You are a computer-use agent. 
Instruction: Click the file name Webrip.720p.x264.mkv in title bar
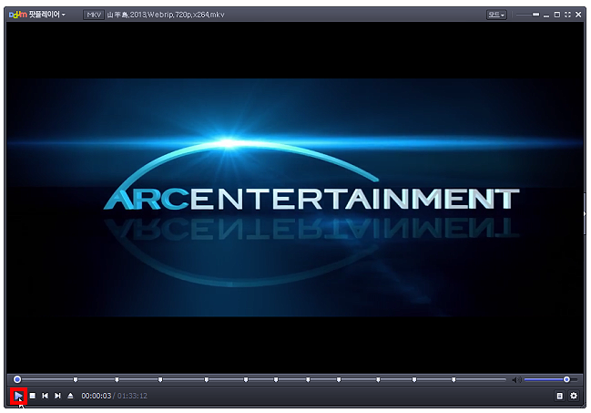(x=166, y=15)
